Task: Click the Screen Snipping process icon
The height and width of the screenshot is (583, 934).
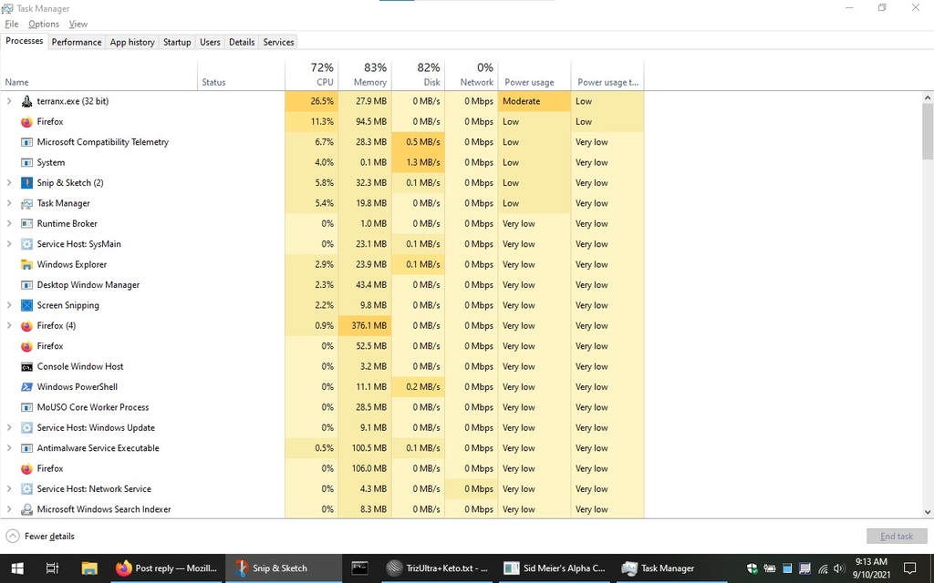Action: point(26,305)
